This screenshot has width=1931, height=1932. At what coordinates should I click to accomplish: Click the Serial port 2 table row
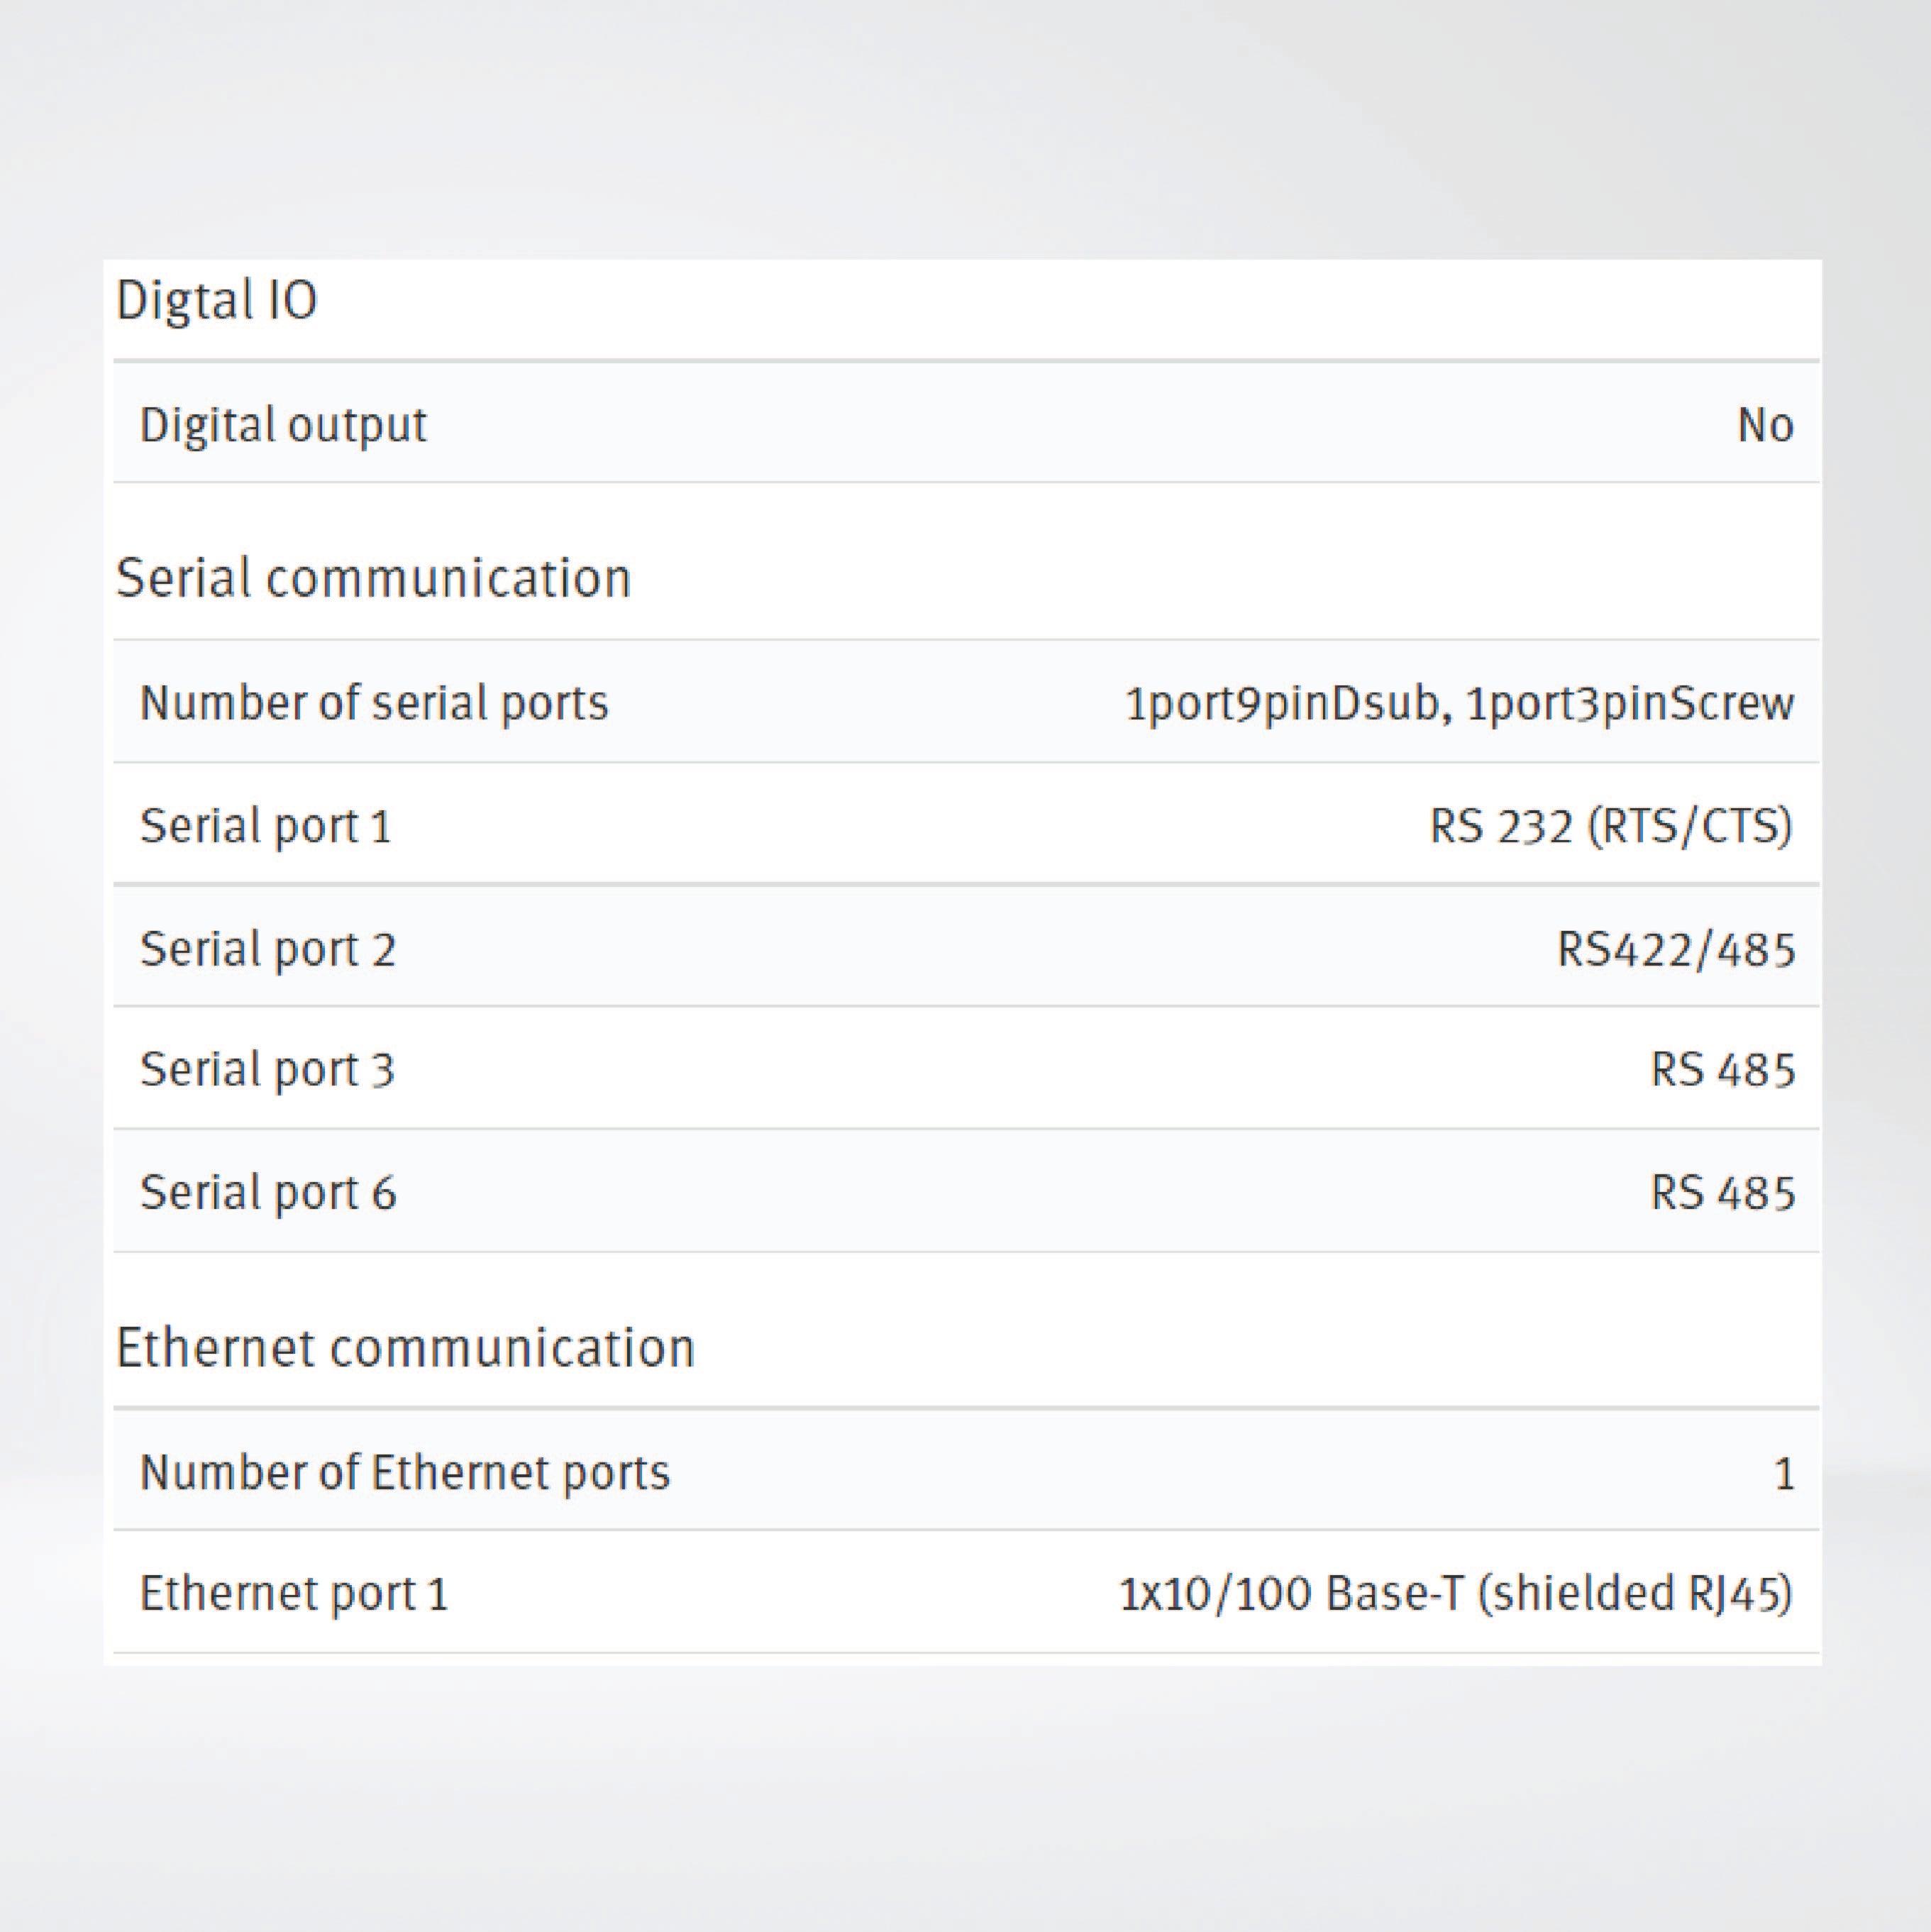tap(965, 949)
